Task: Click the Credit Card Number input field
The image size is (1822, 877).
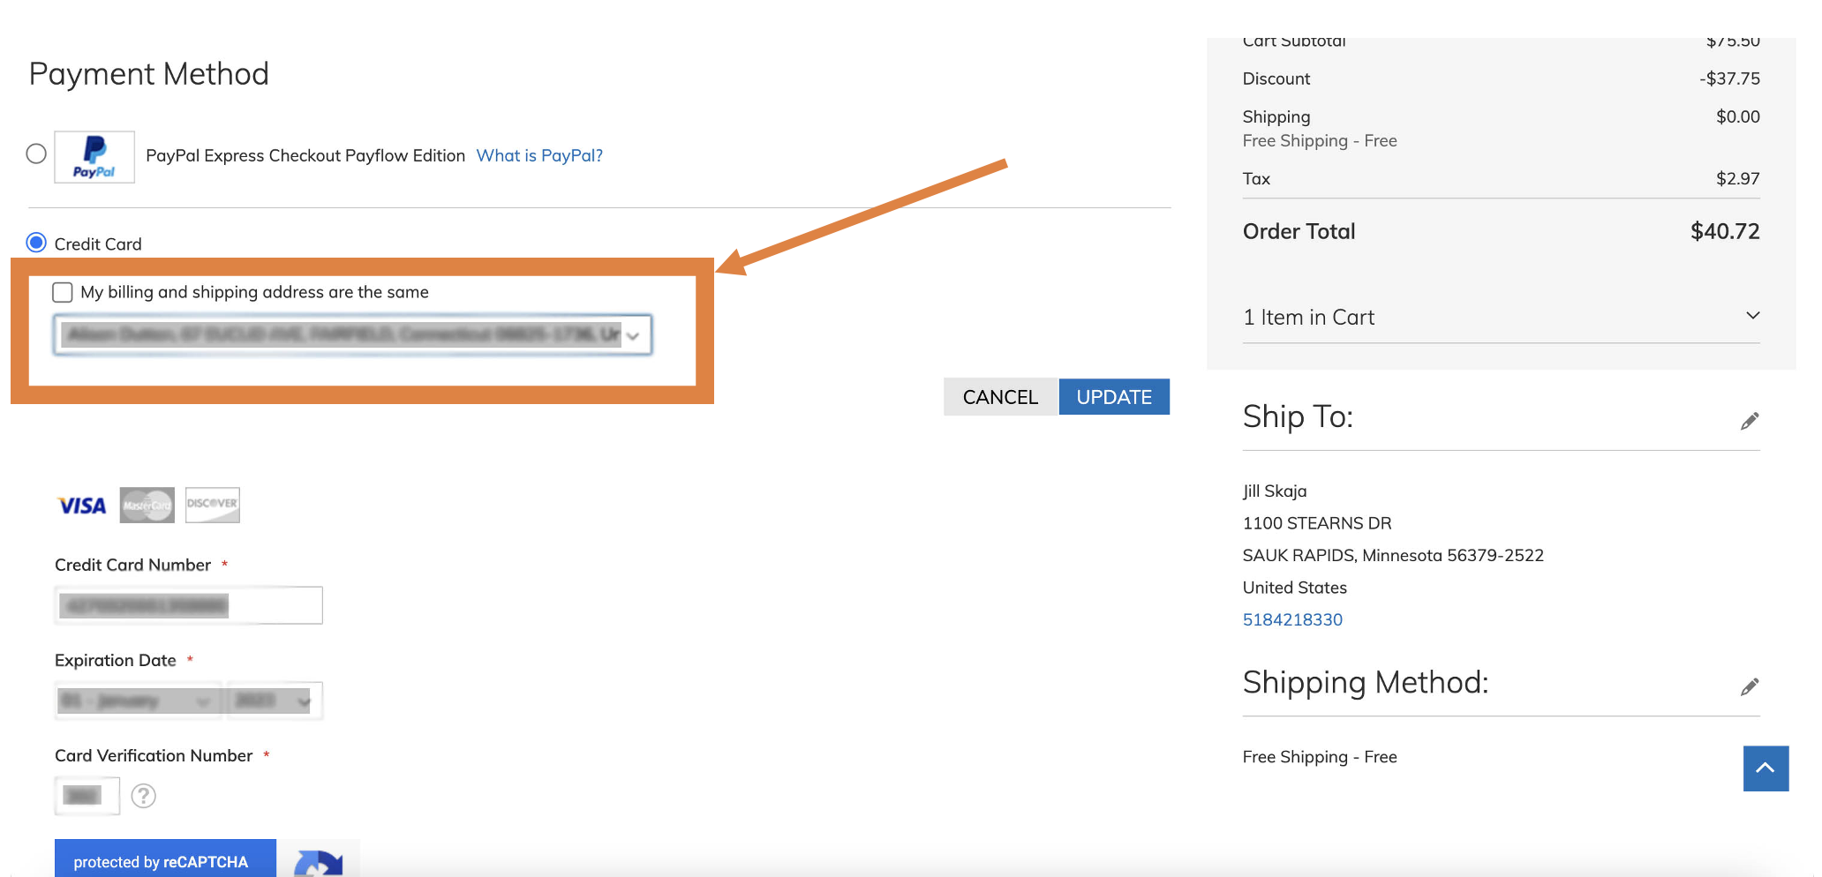Action: (188, 605)
